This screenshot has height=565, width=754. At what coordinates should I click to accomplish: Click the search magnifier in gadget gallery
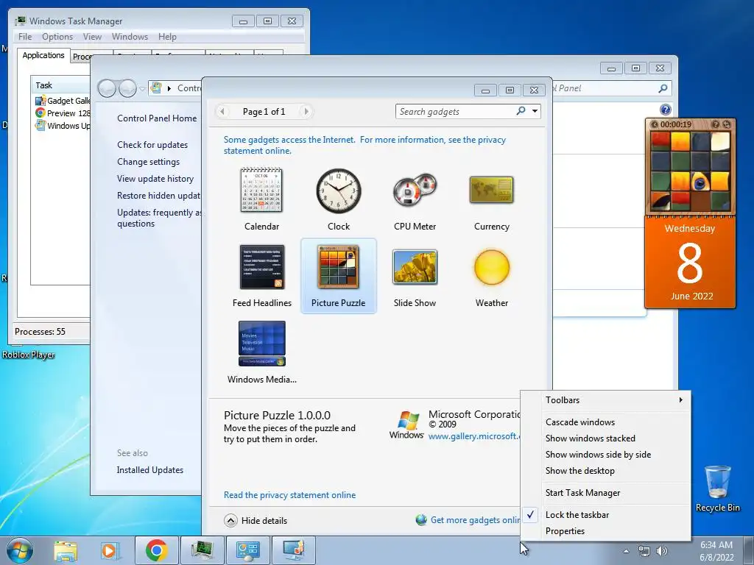point(521,111)
